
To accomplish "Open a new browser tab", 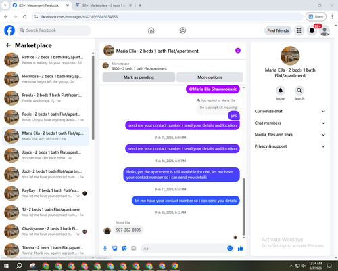I will click(x=140, y=5).
